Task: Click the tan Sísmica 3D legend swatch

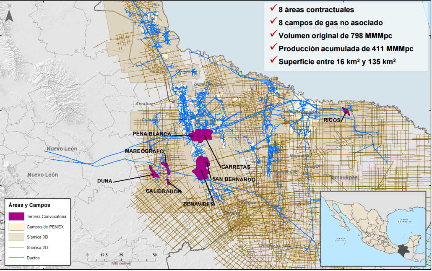Action: [x=16, y=237]
